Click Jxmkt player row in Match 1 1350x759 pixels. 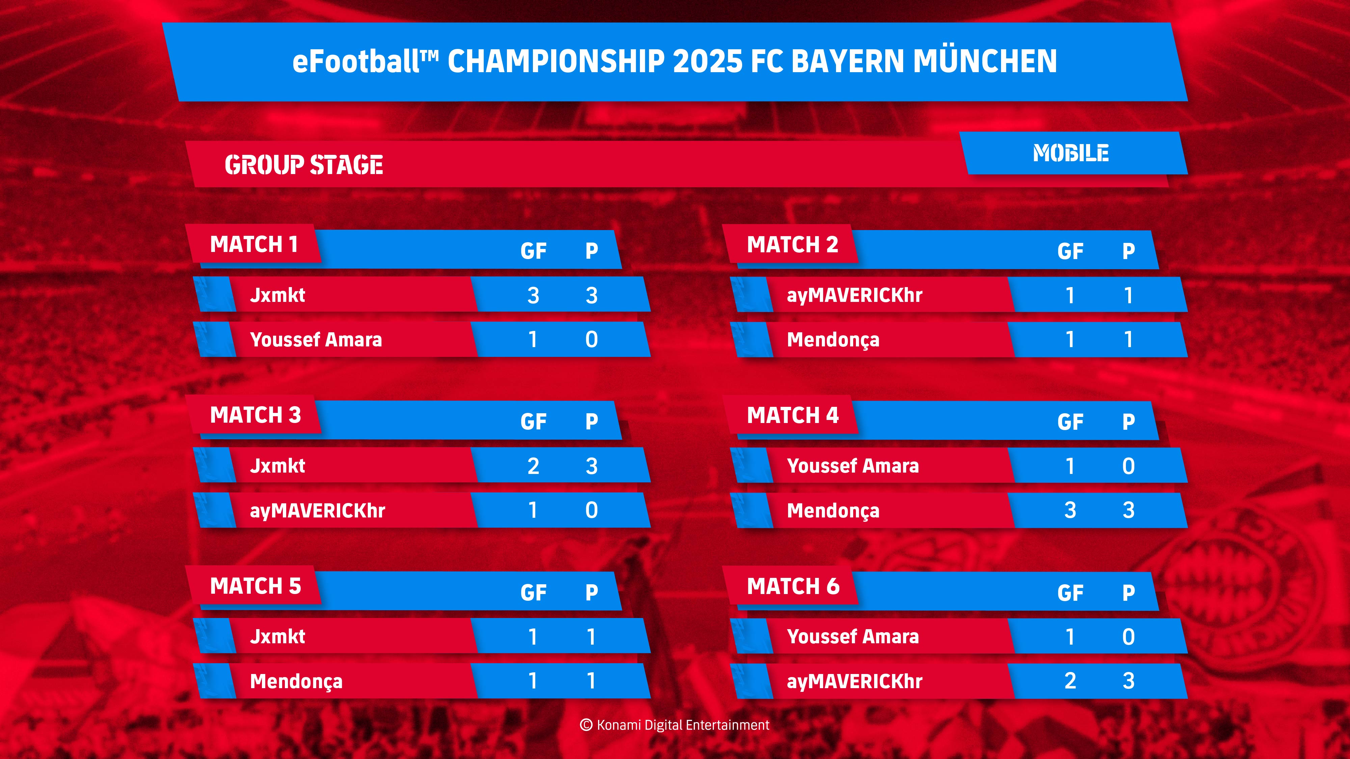[x=422, y=294]
